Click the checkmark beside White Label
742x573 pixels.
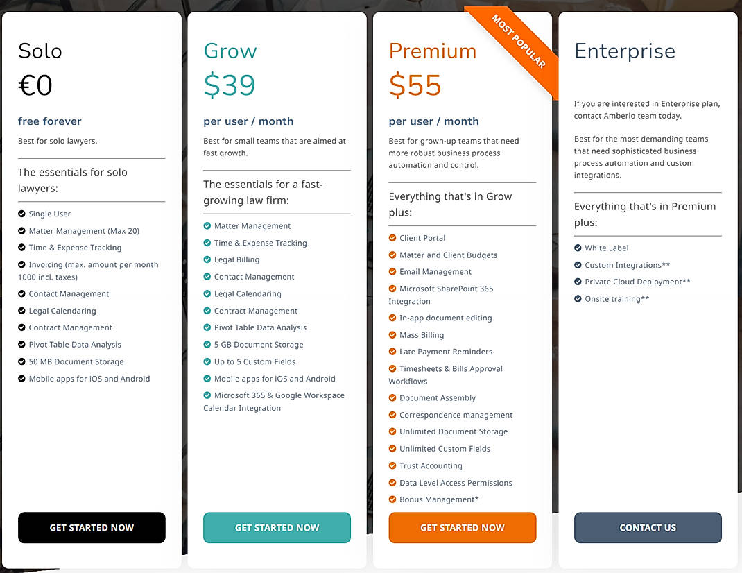click(x=578, y=248)
